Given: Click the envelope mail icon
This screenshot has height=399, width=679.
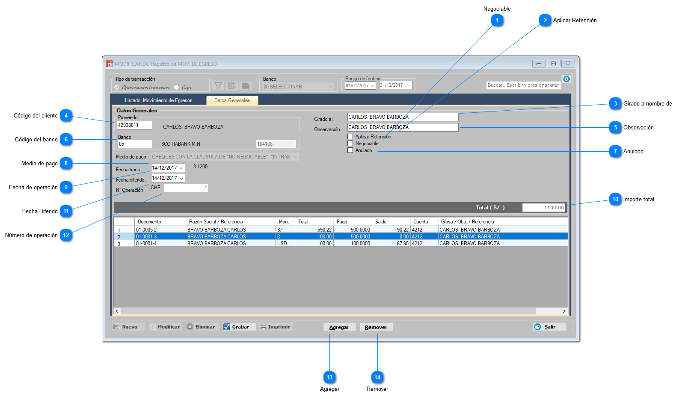Looking at the screenshot, I should click(x=246, y=86).
